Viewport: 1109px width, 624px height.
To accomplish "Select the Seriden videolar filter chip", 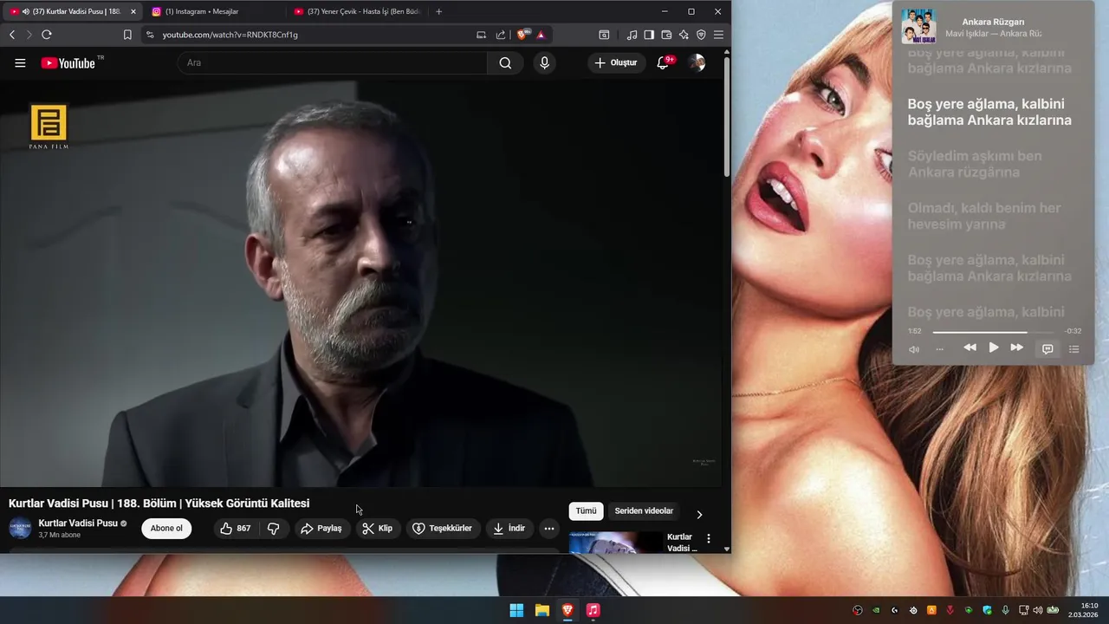I will [x=644, y=510].
